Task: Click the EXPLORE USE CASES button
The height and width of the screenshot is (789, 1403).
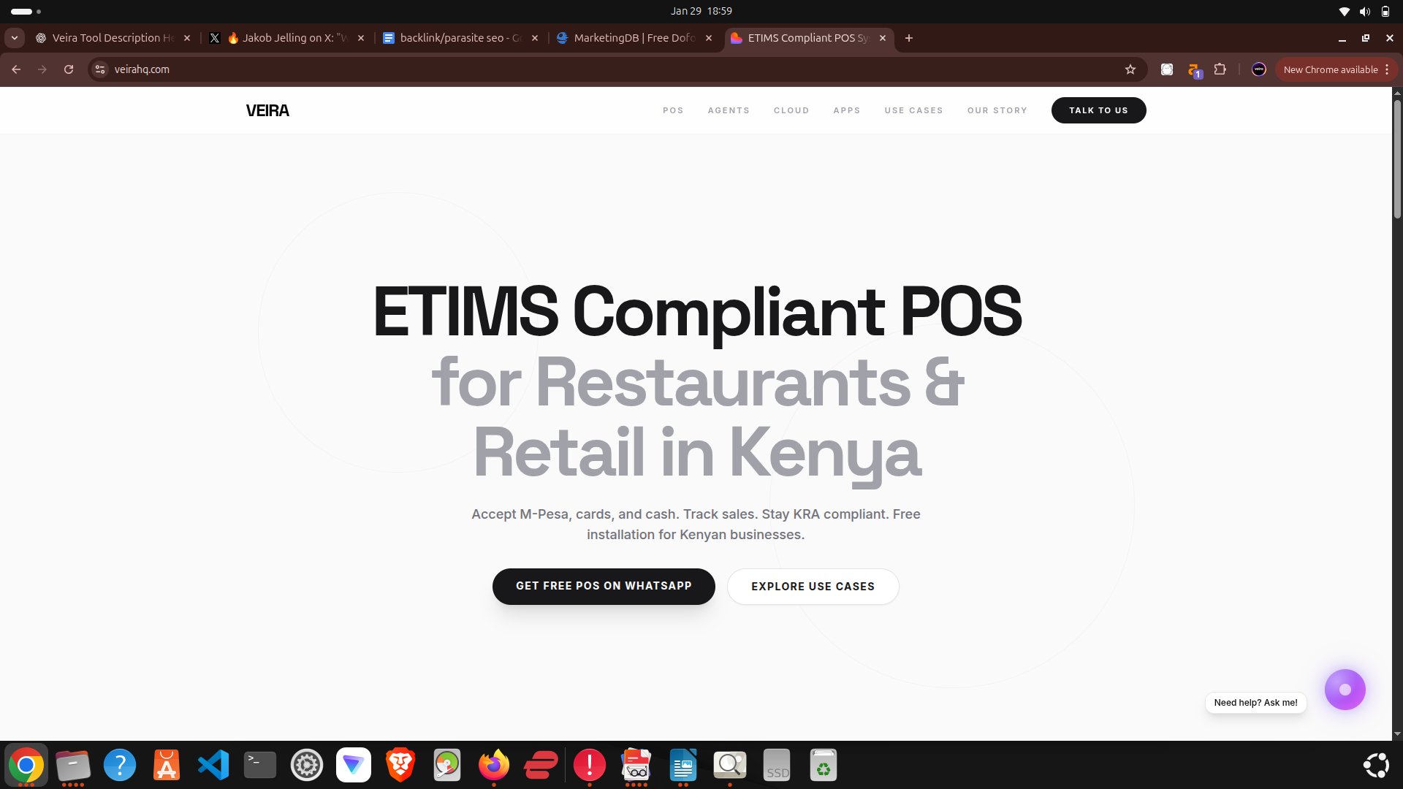Action: tap(813, 587)
